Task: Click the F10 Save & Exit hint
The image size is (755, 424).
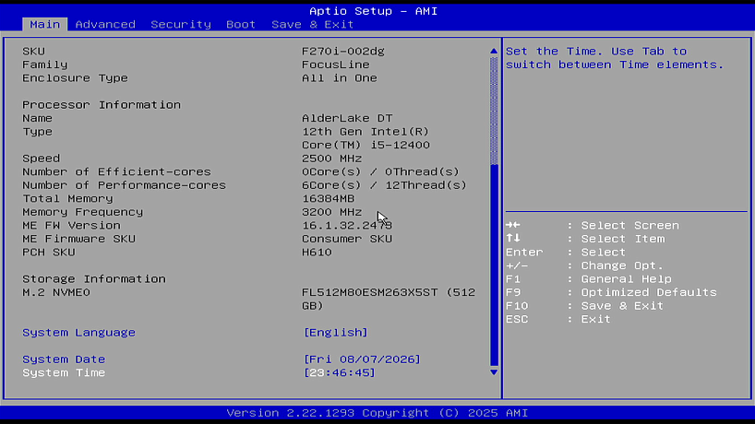Action: point(584,306)
